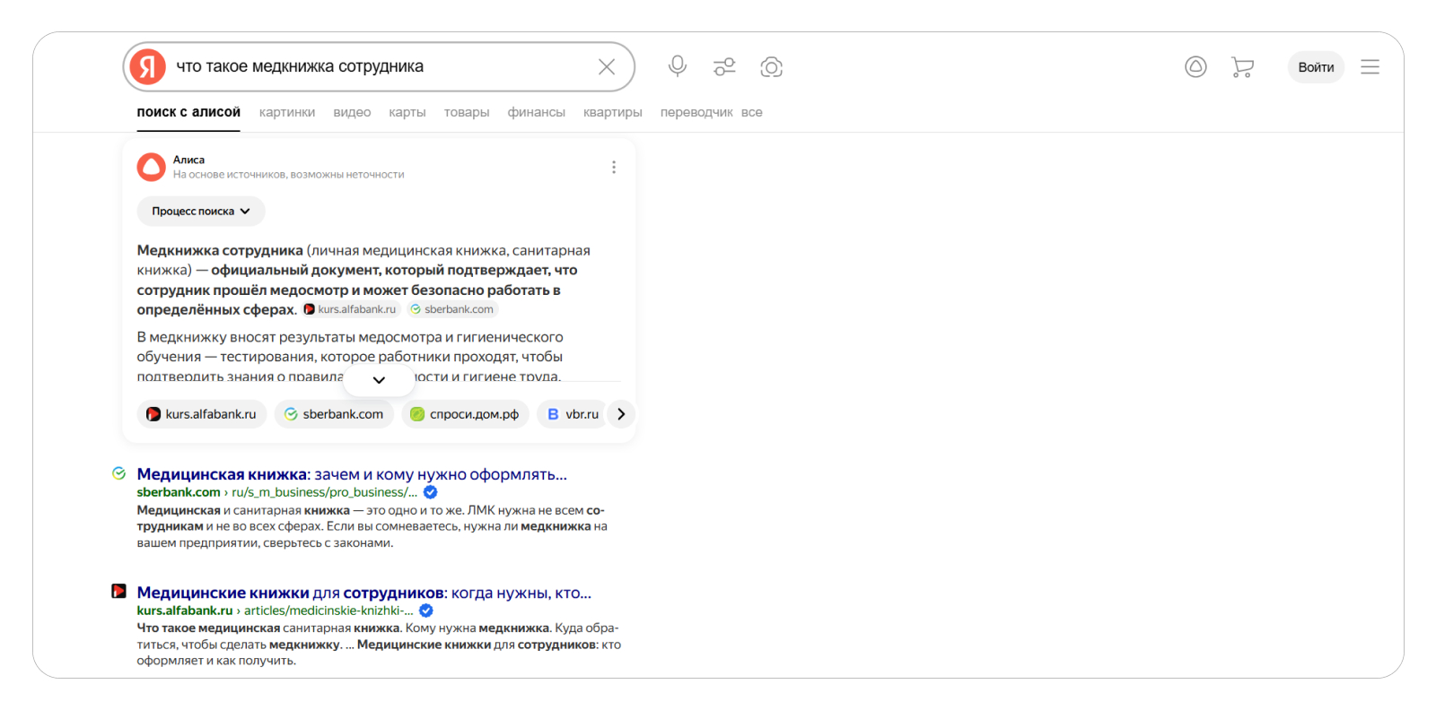Click the Войти login button
Screen dimensions: 1436x710
(1316, 67)
